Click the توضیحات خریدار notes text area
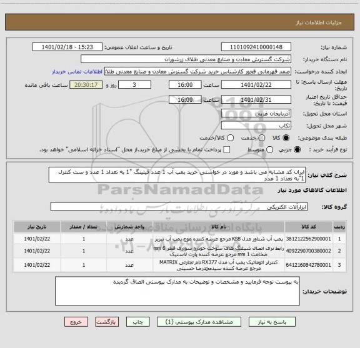This screenshot has width=360, height=348. [x=177, y=291]
